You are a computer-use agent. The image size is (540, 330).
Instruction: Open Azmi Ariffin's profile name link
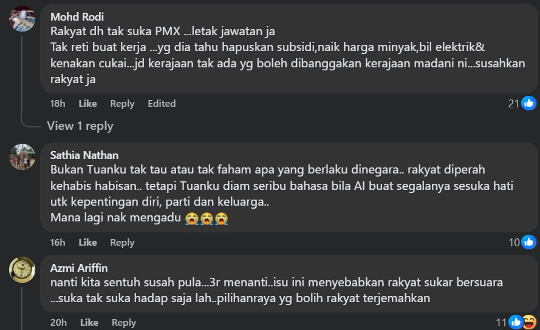pos(79,268)
